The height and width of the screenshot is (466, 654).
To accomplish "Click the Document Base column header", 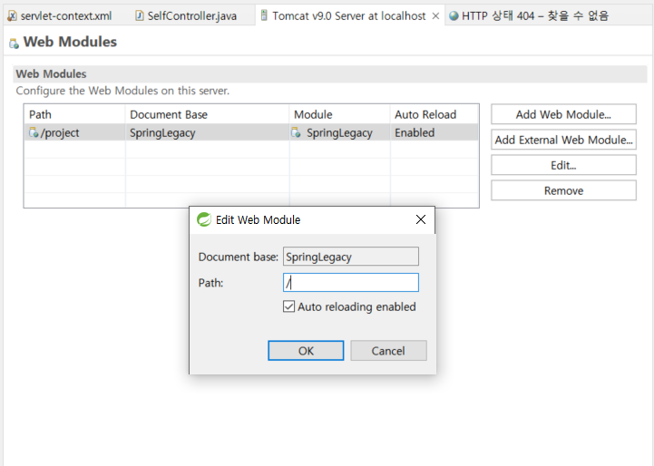I will tap(208, 114).
